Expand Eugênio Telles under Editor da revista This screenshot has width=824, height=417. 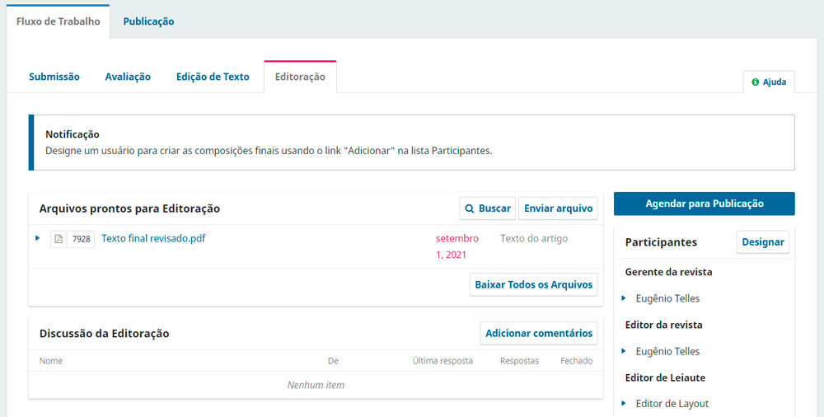click(x=624, y=351)
